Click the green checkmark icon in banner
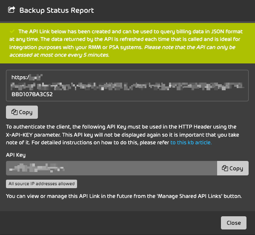 [x=12, y=31]
